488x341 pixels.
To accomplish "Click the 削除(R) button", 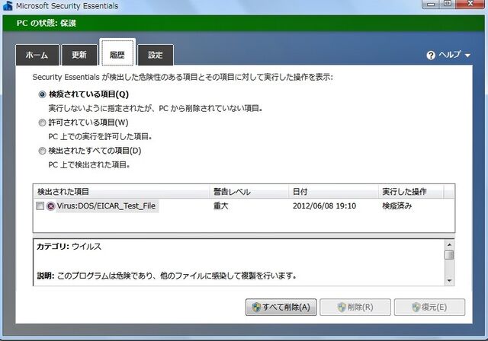I will [355, 308].
